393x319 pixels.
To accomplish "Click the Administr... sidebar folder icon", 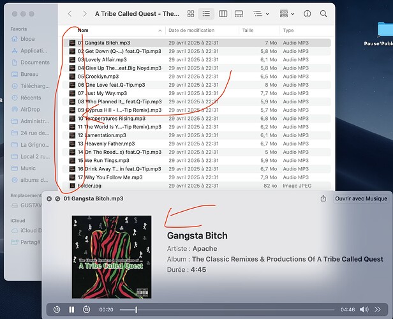I will click(x=15, y=121).
